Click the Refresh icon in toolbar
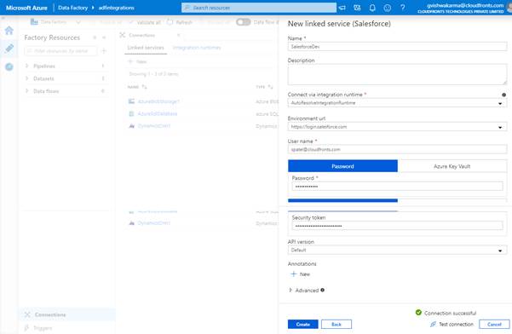Screen dimensions: 512x334 click(170, 22)
